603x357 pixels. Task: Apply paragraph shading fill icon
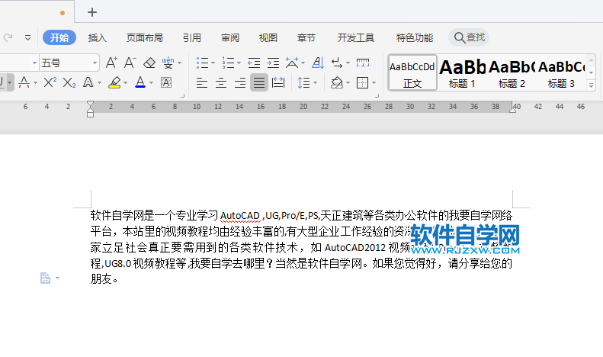point(337,82)
